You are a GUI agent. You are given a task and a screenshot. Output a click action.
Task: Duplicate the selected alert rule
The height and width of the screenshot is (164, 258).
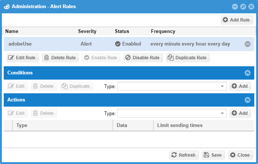pyautogui.click(x=187, y=58)
